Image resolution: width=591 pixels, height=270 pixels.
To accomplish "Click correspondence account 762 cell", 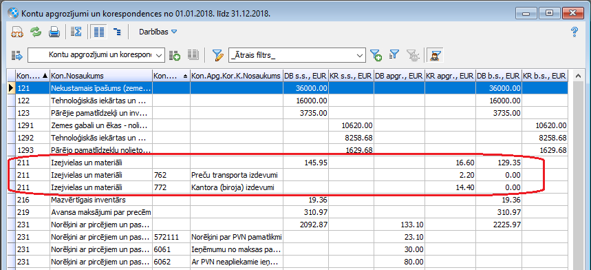I will pyautogui.click(x=171, y=175).
